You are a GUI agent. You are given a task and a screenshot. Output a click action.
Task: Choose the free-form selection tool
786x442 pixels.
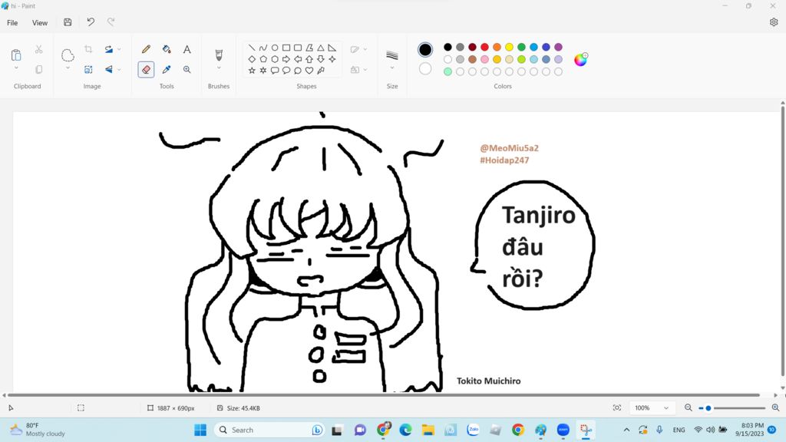[x=68, y=54]
